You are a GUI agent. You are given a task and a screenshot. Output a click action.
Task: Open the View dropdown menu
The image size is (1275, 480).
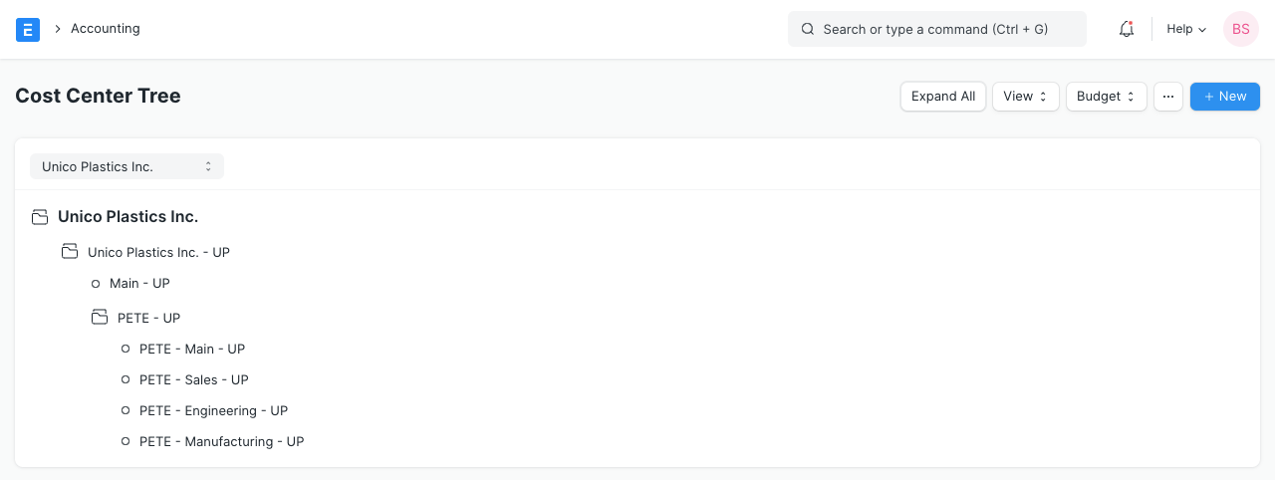1025,97
